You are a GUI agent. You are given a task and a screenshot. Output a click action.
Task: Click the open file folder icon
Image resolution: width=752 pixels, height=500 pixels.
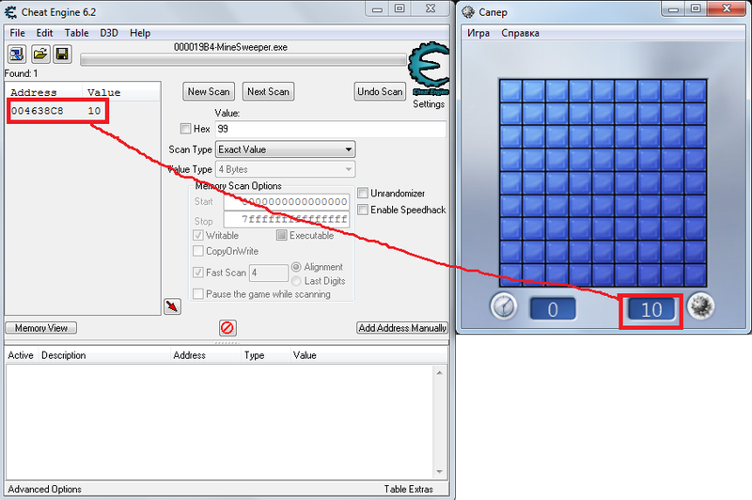(40, 55)
